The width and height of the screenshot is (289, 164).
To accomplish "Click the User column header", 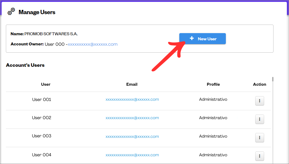I will click(46, 84).
